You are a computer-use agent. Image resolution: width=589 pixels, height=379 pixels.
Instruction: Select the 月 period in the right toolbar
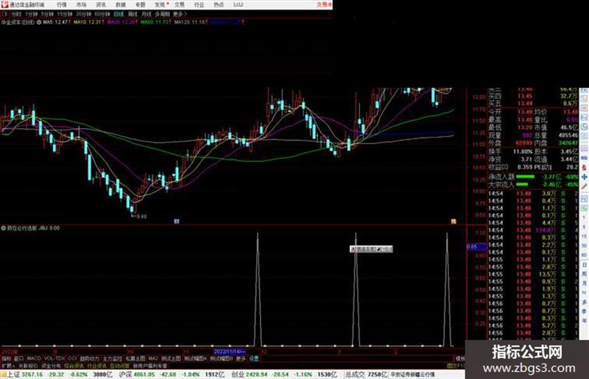(584, 283)
